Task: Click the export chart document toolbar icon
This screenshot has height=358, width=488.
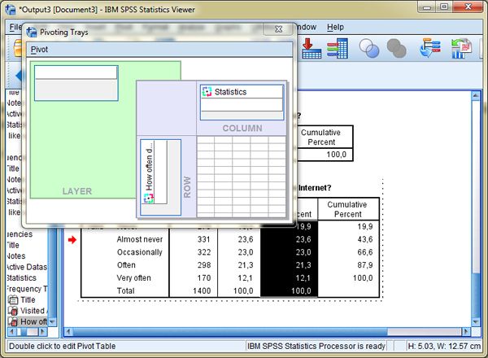Action: (461, 48)
